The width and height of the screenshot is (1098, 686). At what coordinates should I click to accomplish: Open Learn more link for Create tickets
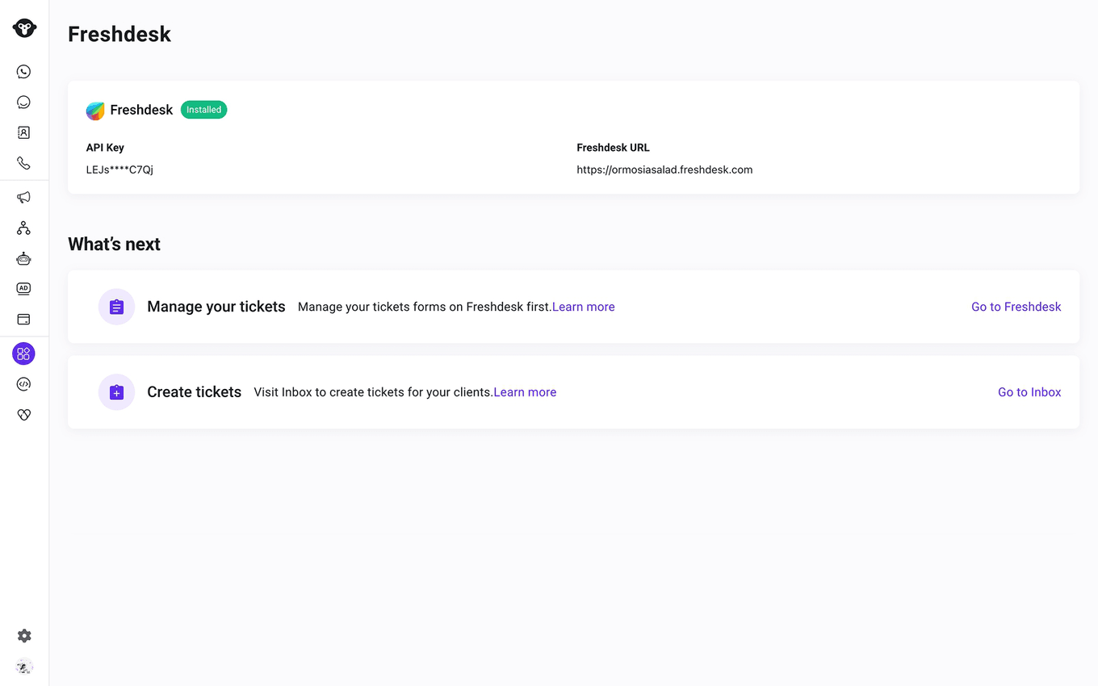click(525, 392)
